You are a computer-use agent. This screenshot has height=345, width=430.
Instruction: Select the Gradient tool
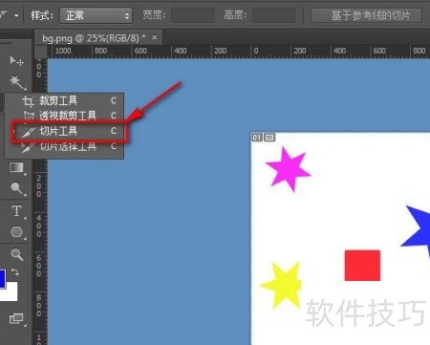(x=17, y=167)
